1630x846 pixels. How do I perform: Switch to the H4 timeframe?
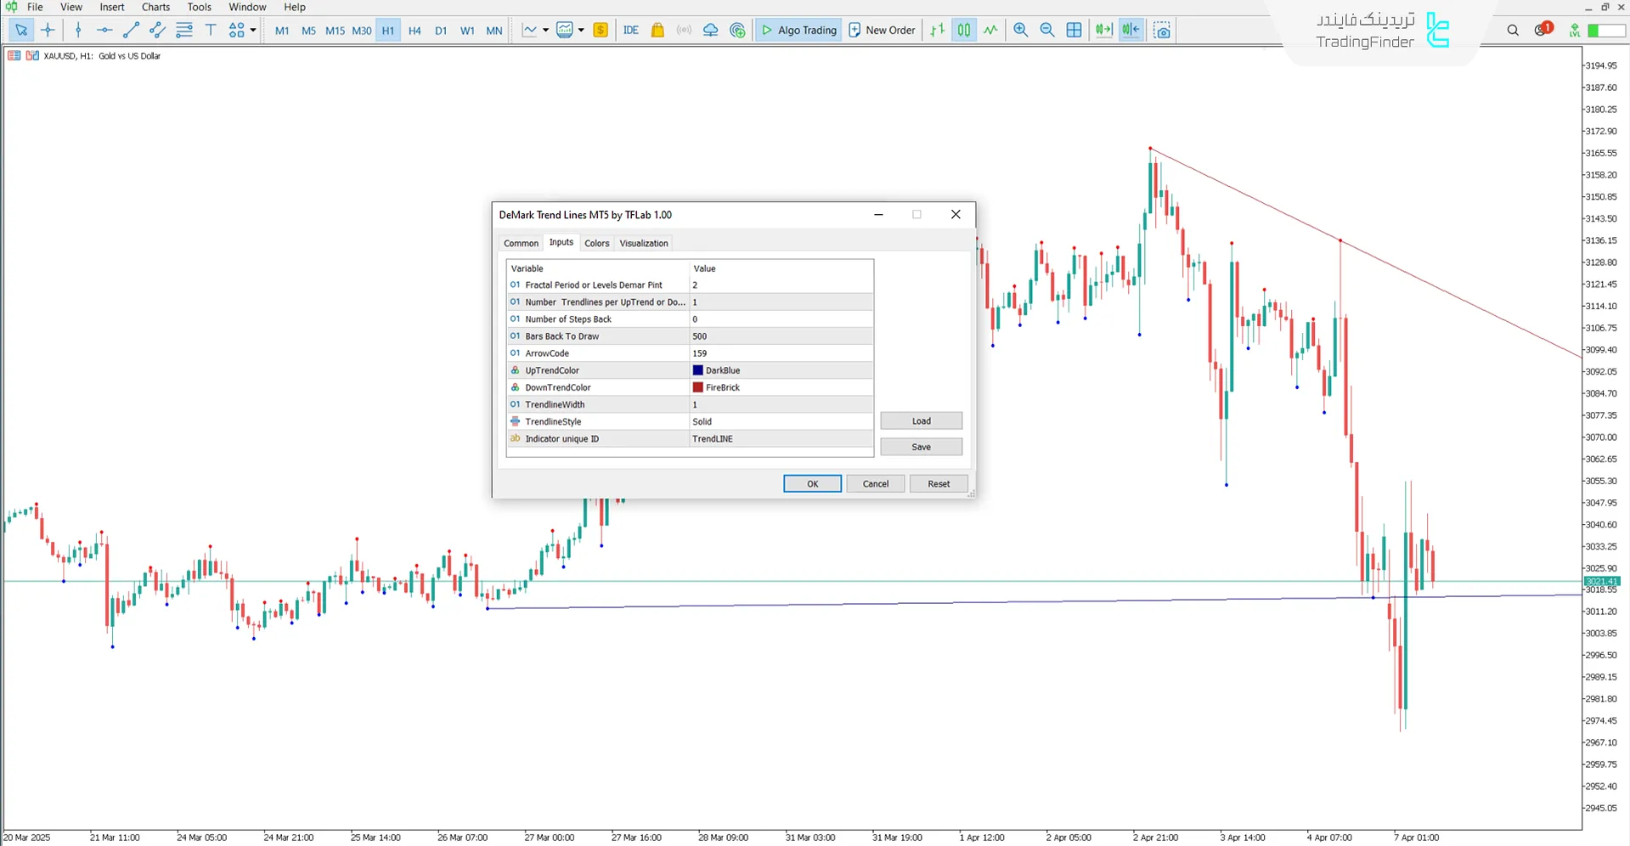point(415,30)
